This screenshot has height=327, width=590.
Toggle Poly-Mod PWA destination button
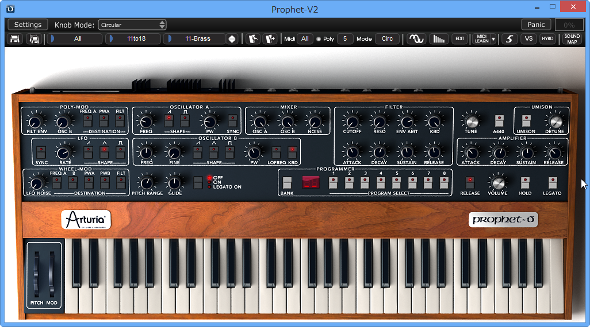coord(104,121)
